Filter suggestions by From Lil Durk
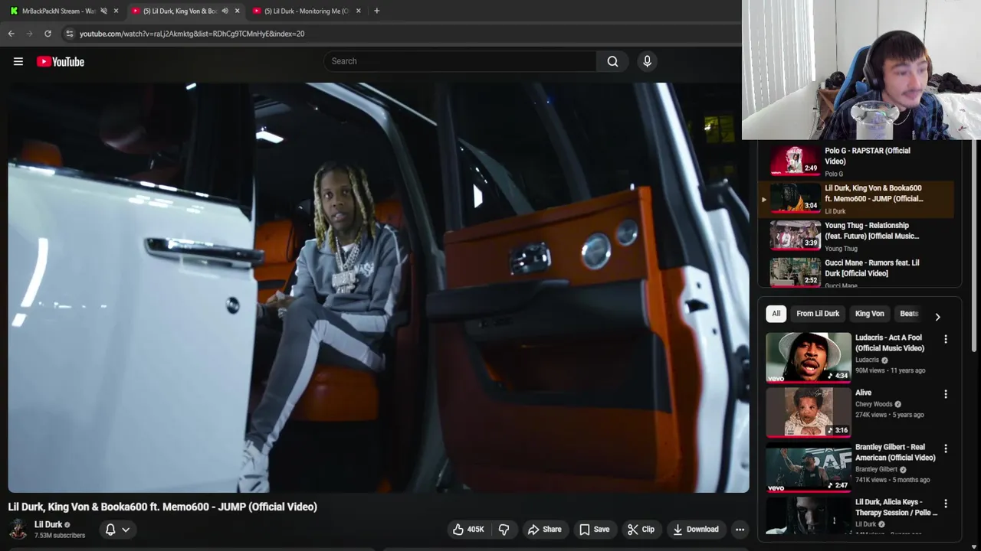Viewport: 981px width, 551px height. pos(818,314)
